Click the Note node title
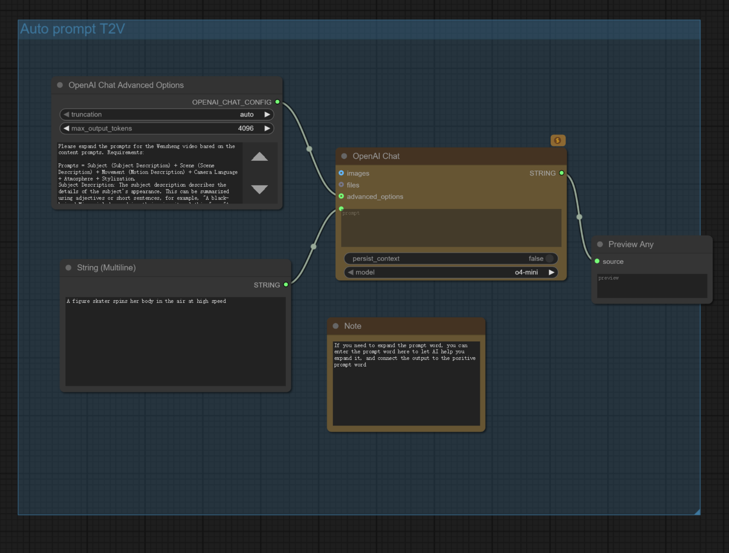 [353, 326]
